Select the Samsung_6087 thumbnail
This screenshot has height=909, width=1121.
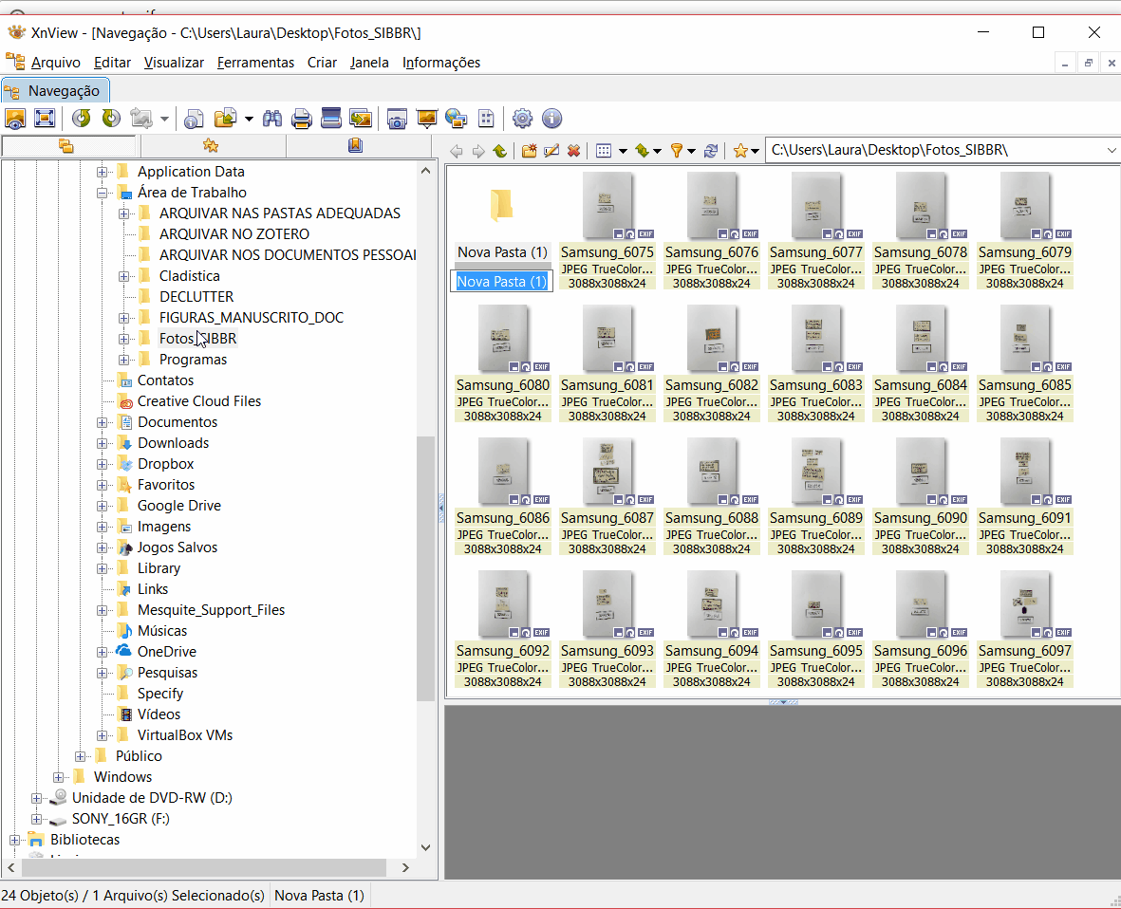point(607,496)
